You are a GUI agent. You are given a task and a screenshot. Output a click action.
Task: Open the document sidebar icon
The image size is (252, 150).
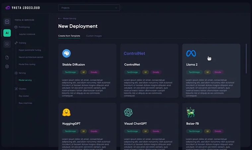coord(7,58)
